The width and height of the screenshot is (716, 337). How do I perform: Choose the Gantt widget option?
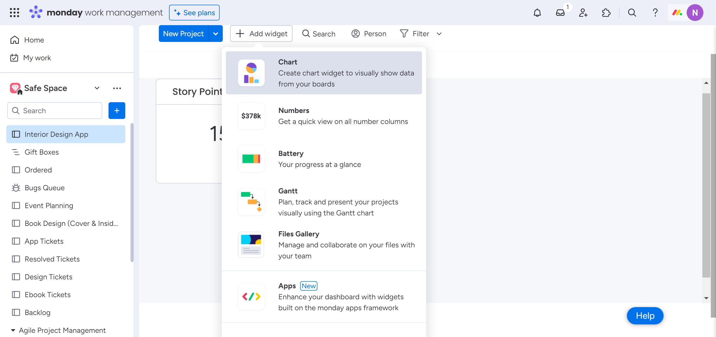(323, 202)
